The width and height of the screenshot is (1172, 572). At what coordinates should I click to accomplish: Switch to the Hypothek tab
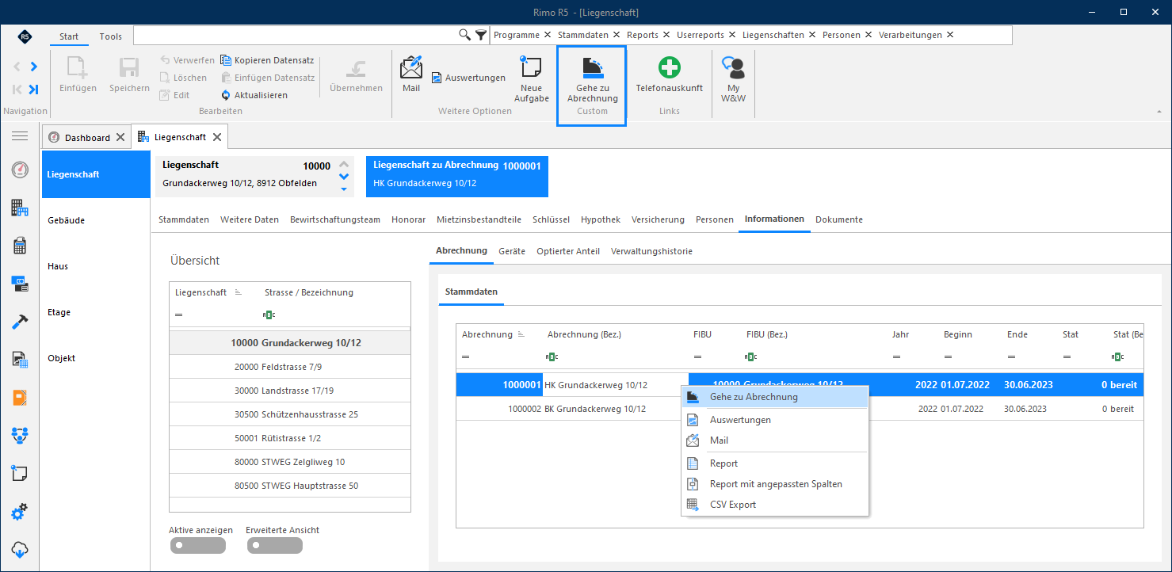(601, 219)
